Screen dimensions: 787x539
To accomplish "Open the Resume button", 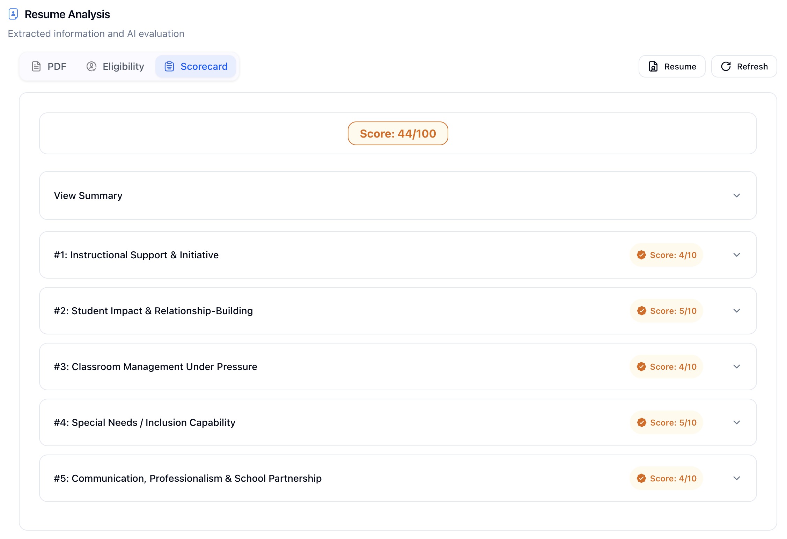I will tap(672, 66).
